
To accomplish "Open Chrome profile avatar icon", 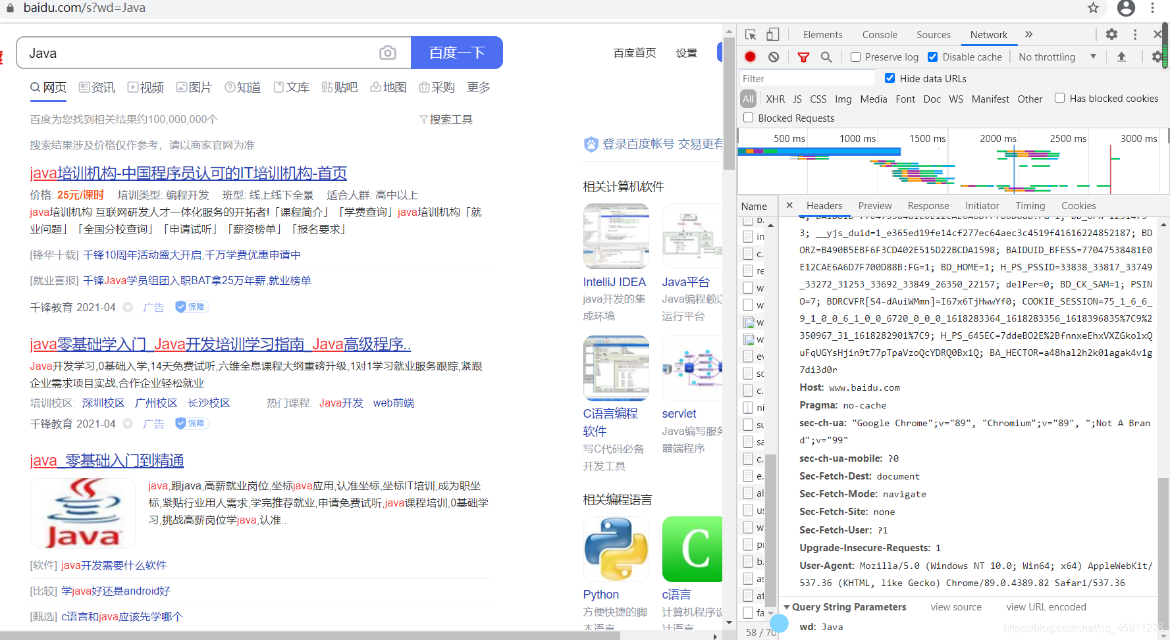I will [1127, 8].
